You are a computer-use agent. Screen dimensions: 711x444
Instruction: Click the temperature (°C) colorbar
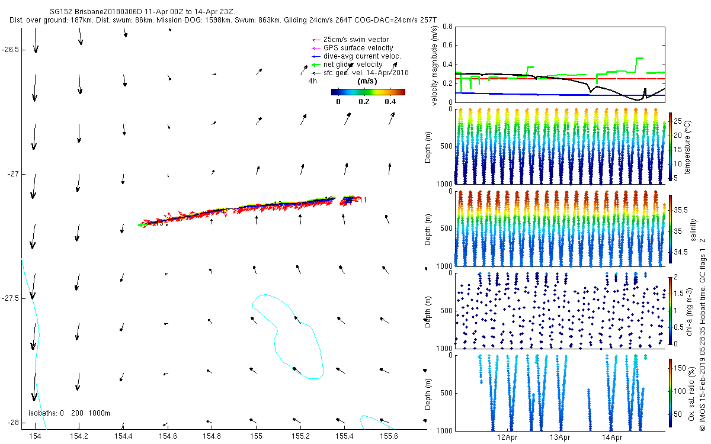671,146
